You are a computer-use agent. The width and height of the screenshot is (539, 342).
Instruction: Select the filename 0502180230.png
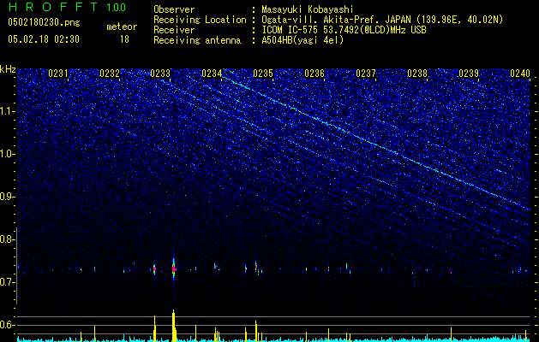coord(44,22)
